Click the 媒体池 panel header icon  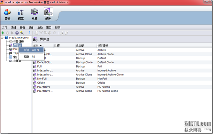[36, 39]
